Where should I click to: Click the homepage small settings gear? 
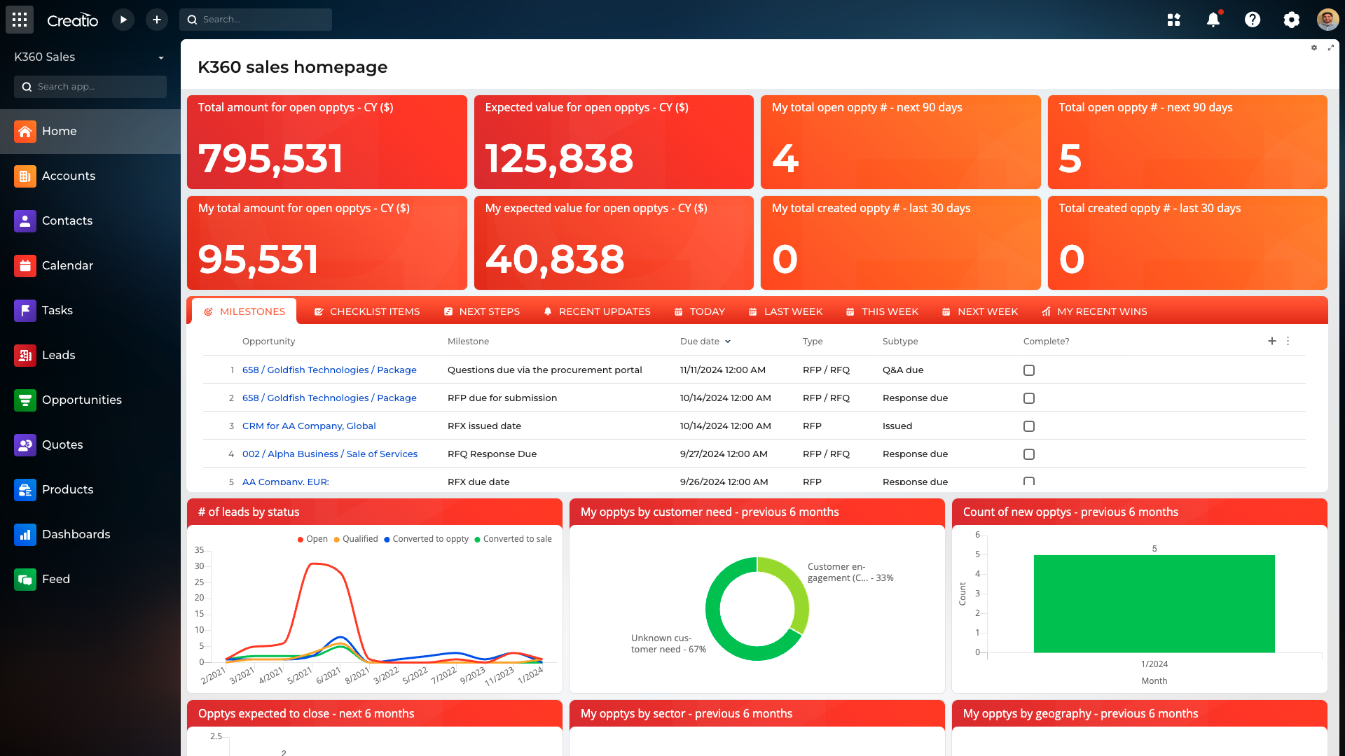point(1314,48)
